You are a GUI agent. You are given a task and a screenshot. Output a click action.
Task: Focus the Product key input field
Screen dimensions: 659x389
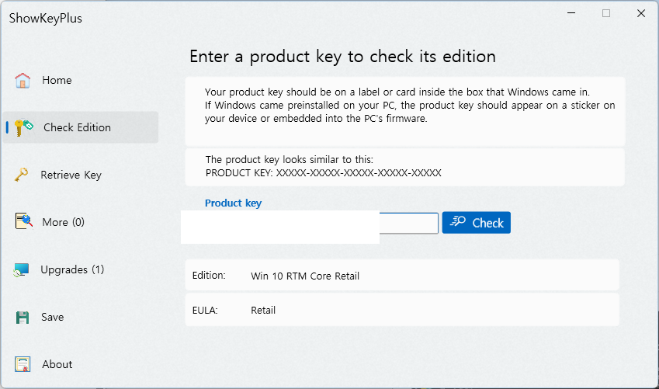pos(310,223)
